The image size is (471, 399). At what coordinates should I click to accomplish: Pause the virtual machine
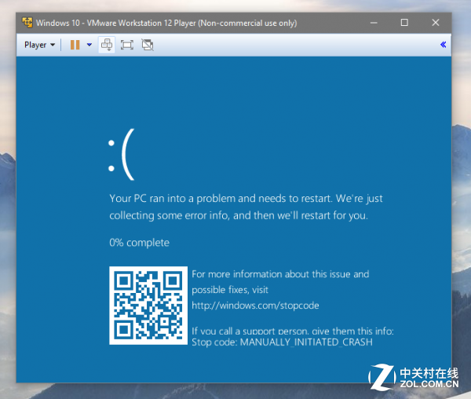point(75,45)
